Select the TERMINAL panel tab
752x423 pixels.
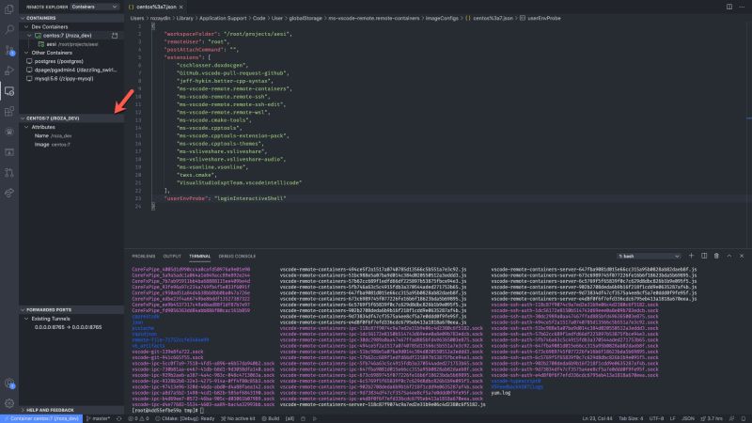point(199,256)
